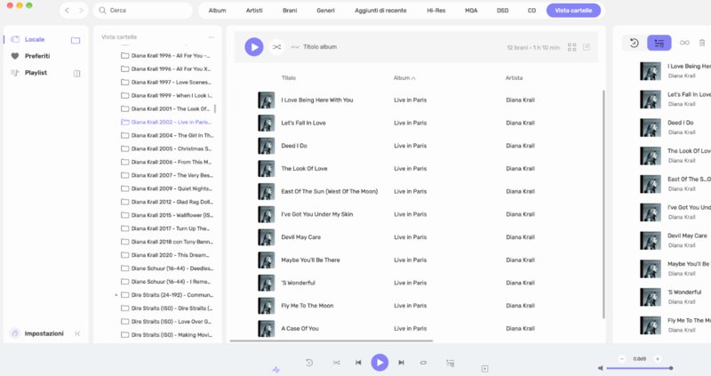Click the Cerca search field
Viewport: 711px width, 376px height.
pyautogui.click(x=143, y=11)
